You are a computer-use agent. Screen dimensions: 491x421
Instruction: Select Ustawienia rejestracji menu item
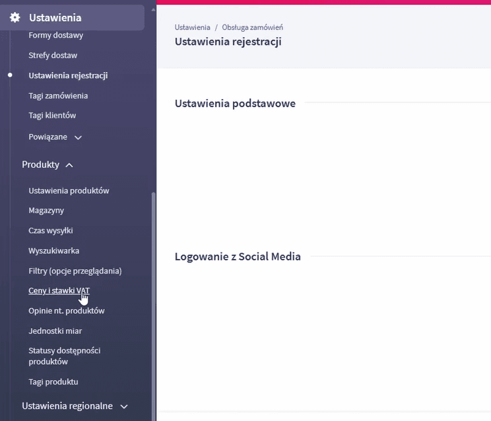tap(68, 75)
